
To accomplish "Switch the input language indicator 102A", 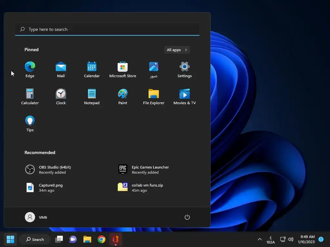I will pos(271,240).
